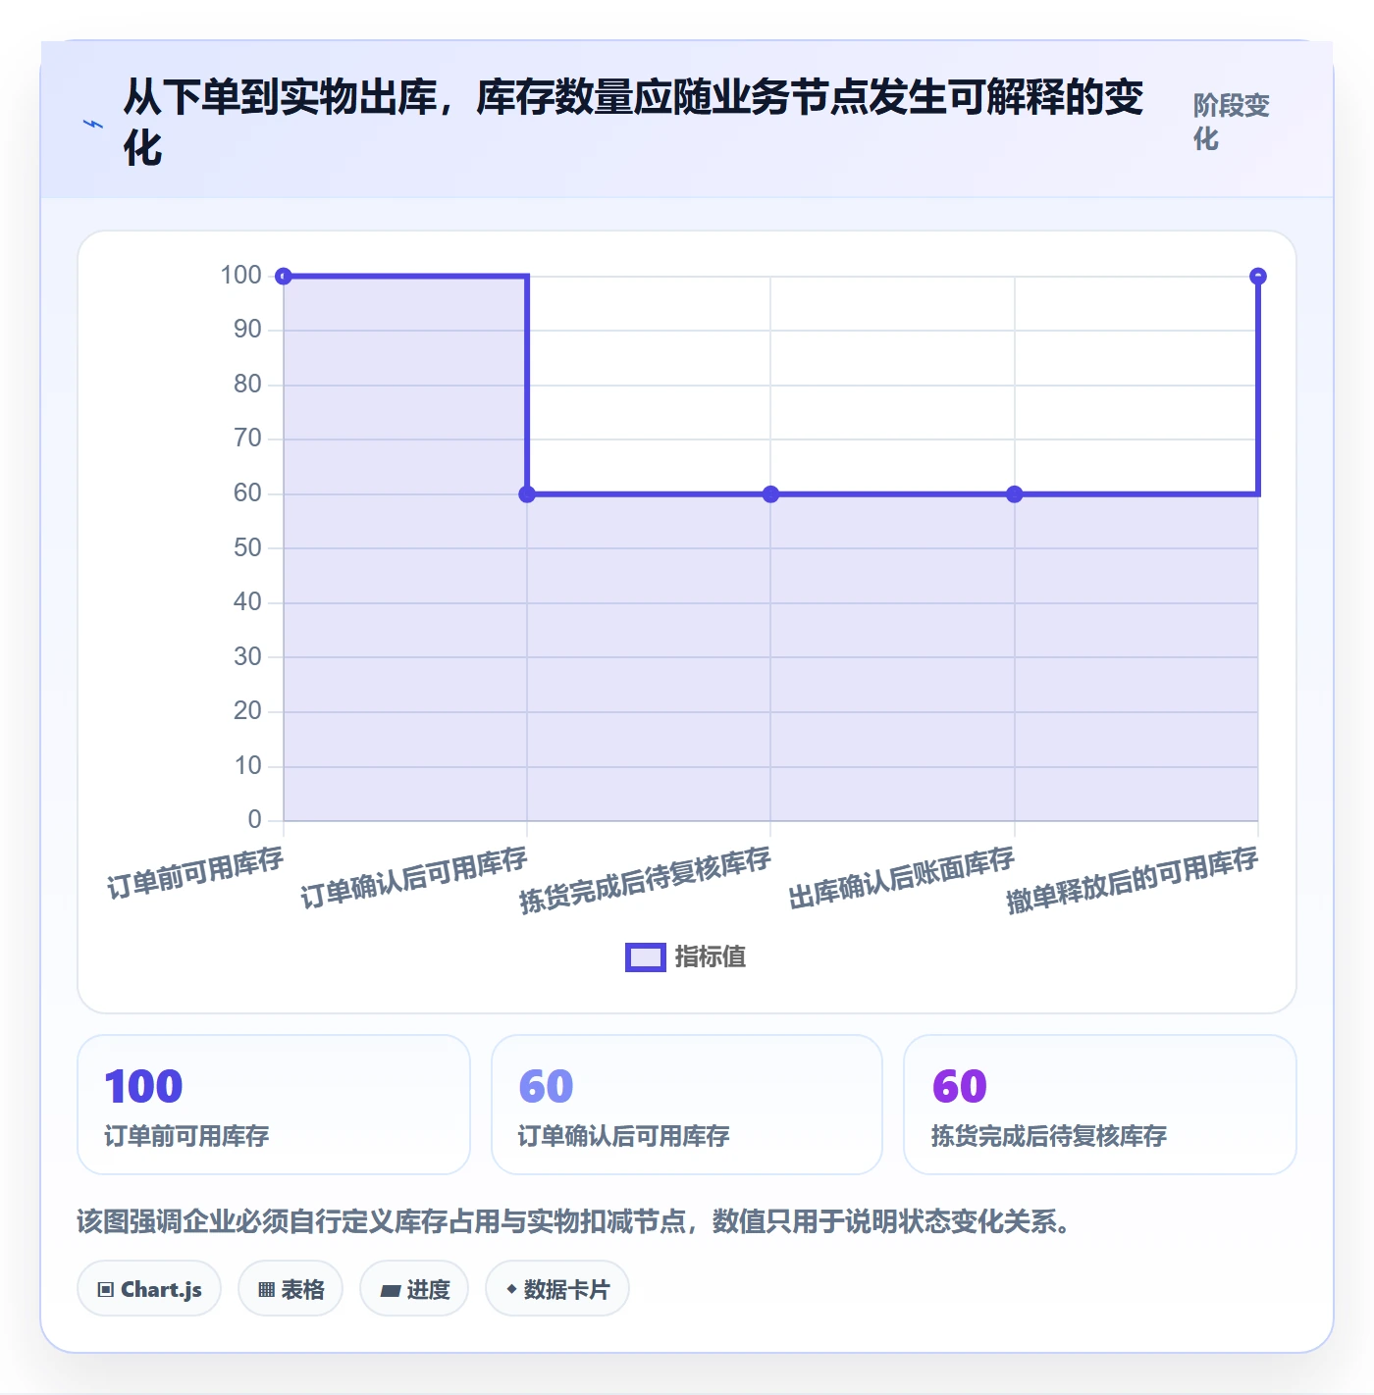Select the 表格 tag chip
The image size is (1374, 1395).
(291, 1289)
